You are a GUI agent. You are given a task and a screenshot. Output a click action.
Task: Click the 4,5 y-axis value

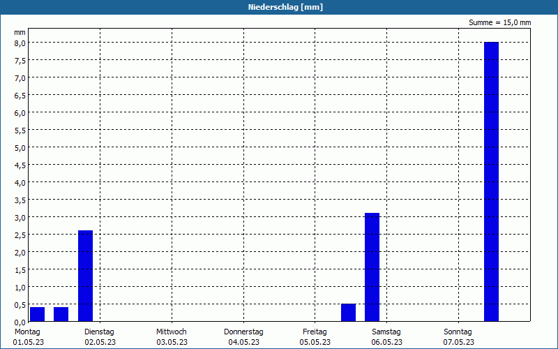(20, 165)
